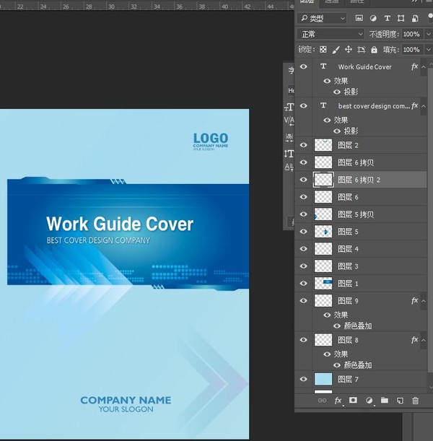
Task: Create new layer icon
Action: (x=400, y=401)
